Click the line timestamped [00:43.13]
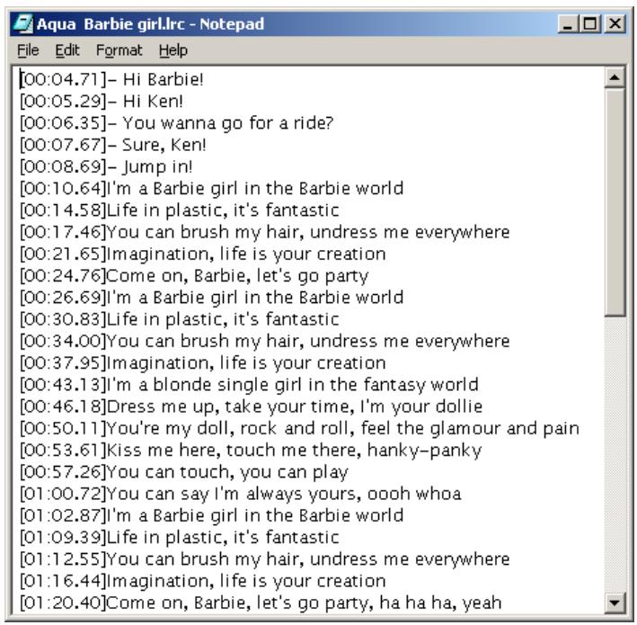This screenshot has width=637, height=625. click(x=249, y=385)
